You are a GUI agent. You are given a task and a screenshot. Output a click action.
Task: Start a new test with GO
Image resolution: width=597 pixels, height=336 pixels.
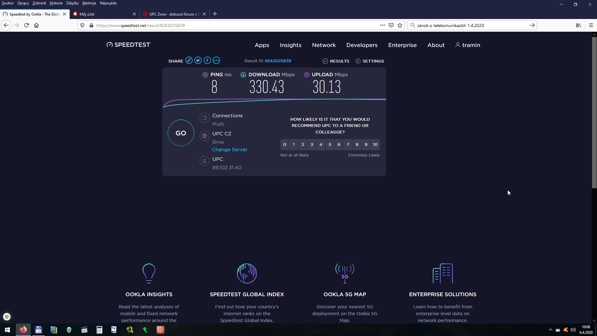(181, 133)
